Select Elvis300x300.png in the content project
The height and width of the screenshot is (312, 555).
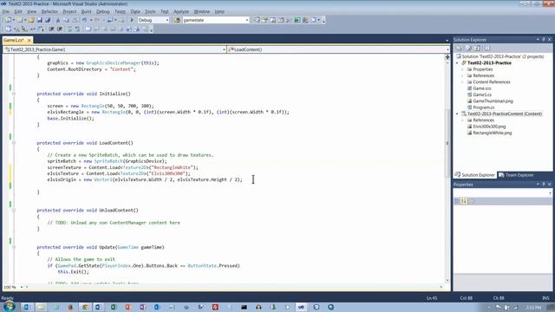point(489,127)
